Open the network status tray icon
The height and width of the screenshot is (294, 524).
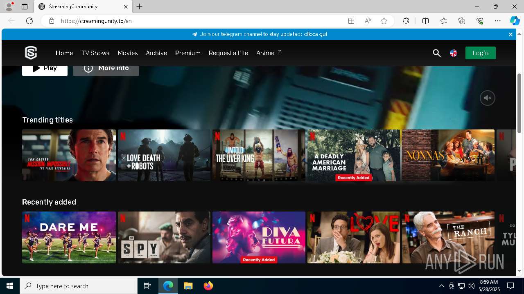click(461, 286)
